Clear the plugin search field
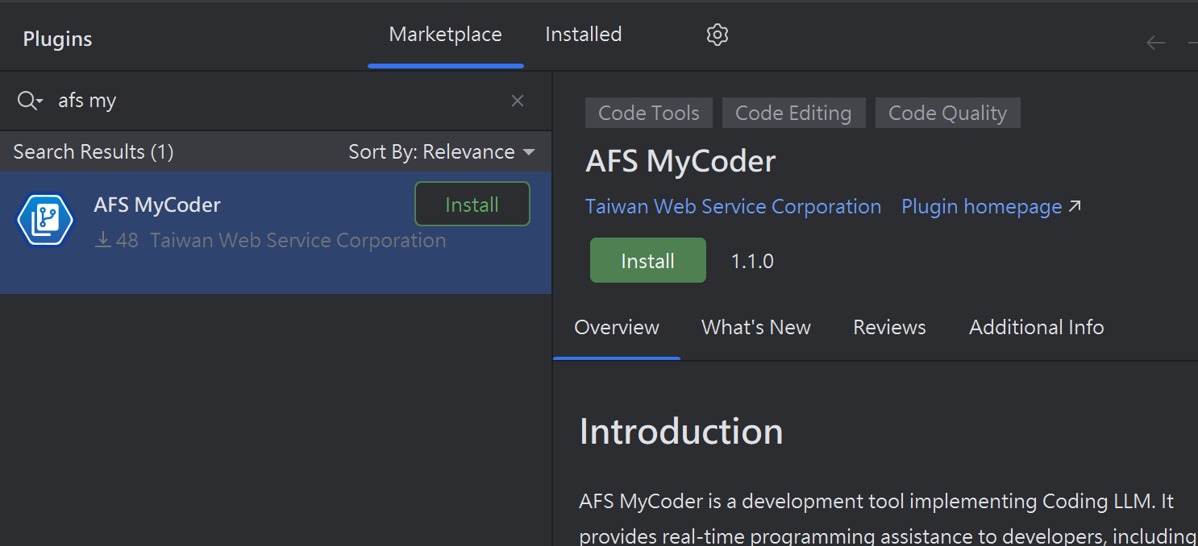 click(x=518, y=101)
